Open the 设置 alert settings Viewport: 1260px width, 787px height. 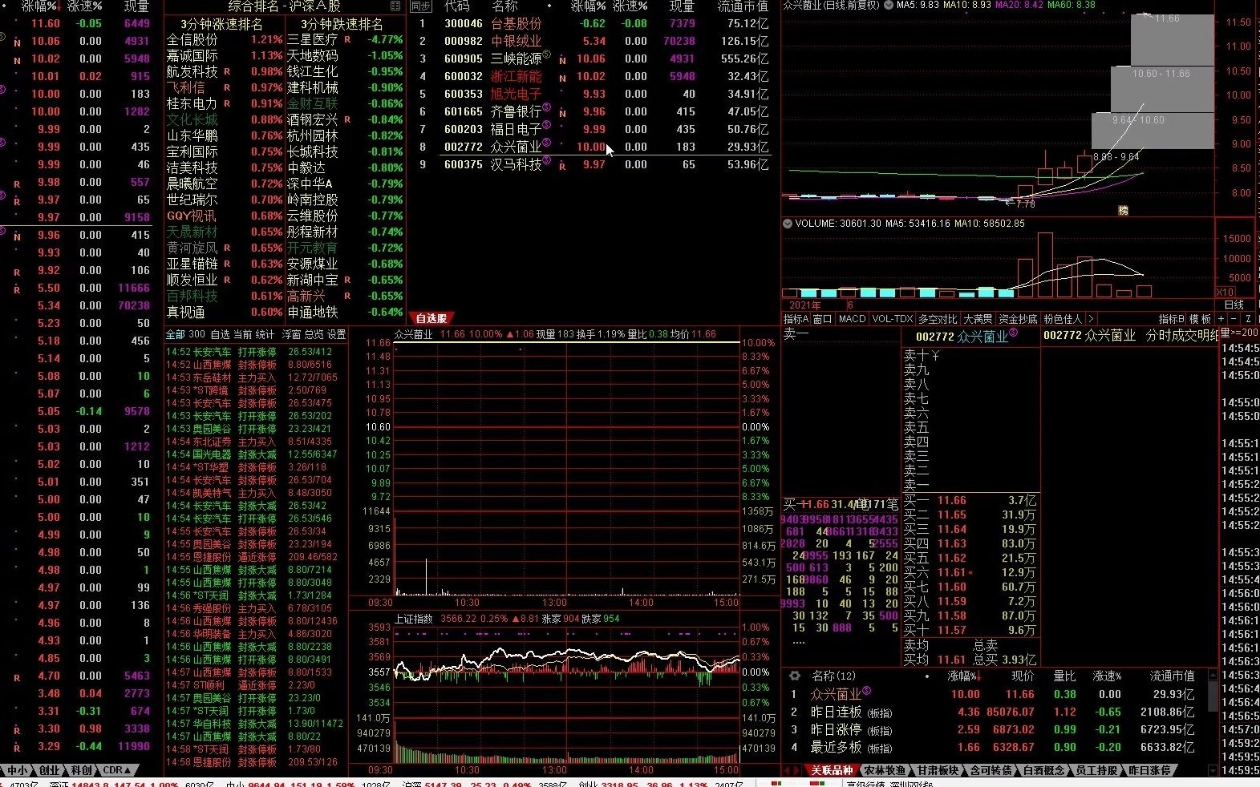tap(337, 334)
